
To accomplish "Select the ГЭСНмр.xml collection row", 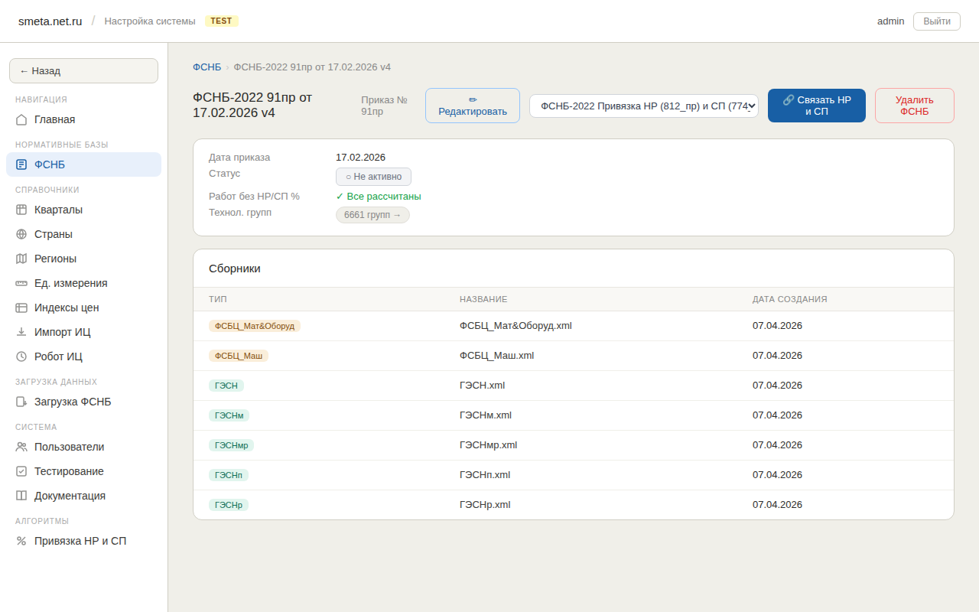I will 488,445.
